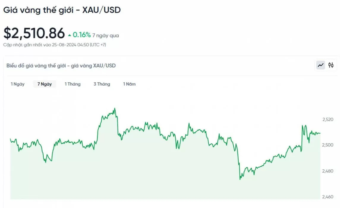Click the "7 ngày qua" period label

click(106, 35)
